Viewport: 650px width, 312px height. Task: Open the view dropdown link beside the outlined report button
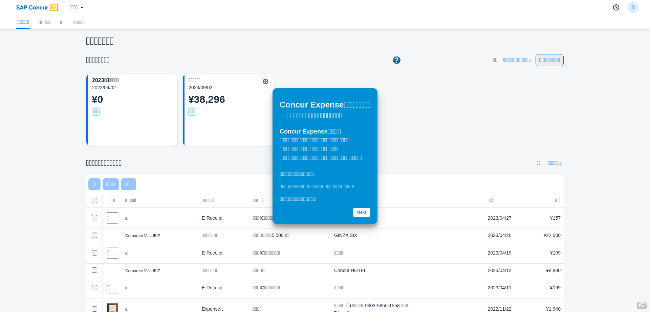[x=517, y=60]
